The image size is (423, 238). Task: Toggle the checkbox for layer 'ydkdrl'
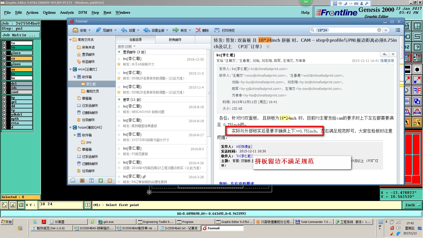point(4,115)
